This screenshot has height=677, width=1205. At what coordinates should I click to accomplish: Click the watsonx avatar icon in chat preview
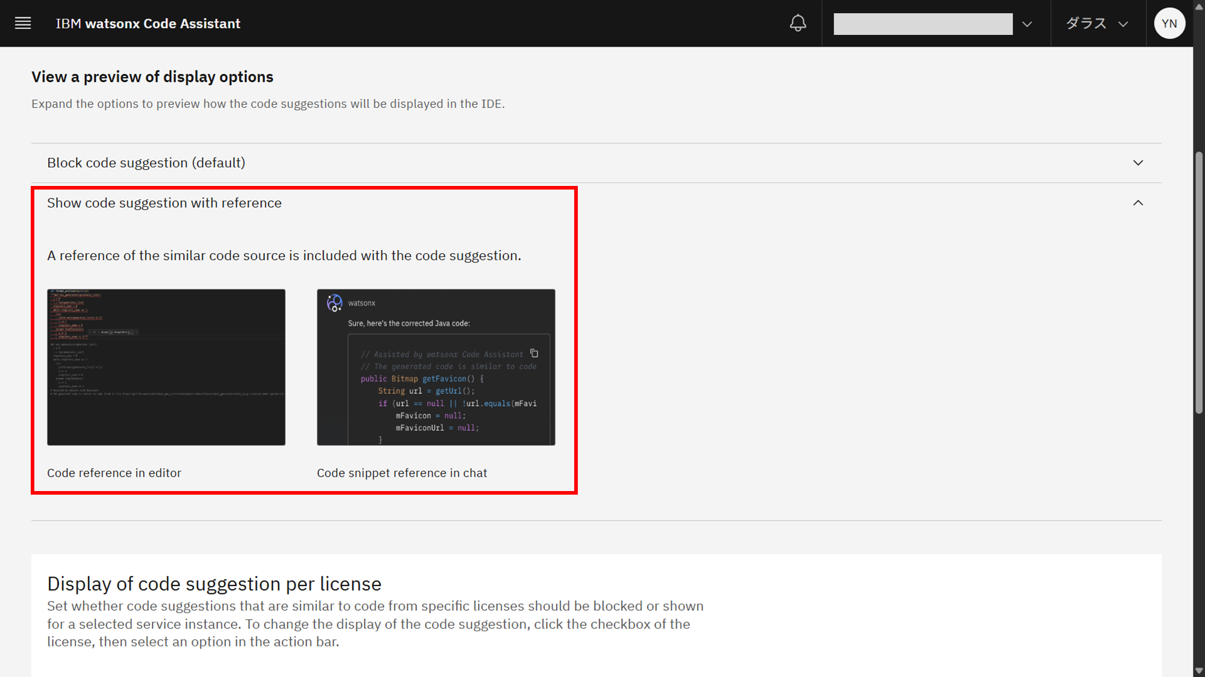point(334,303)
